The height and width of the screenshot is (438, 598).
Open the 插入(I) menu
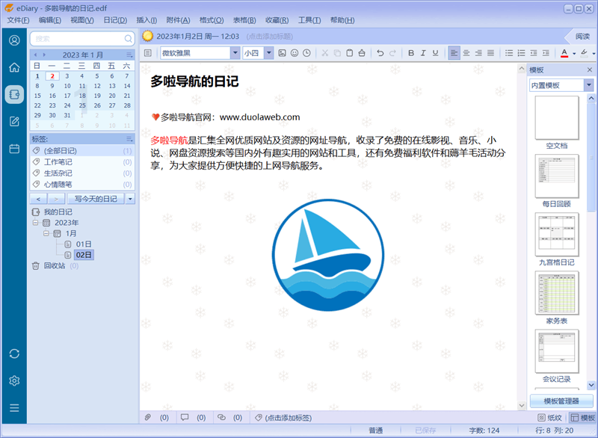point(147,20)
